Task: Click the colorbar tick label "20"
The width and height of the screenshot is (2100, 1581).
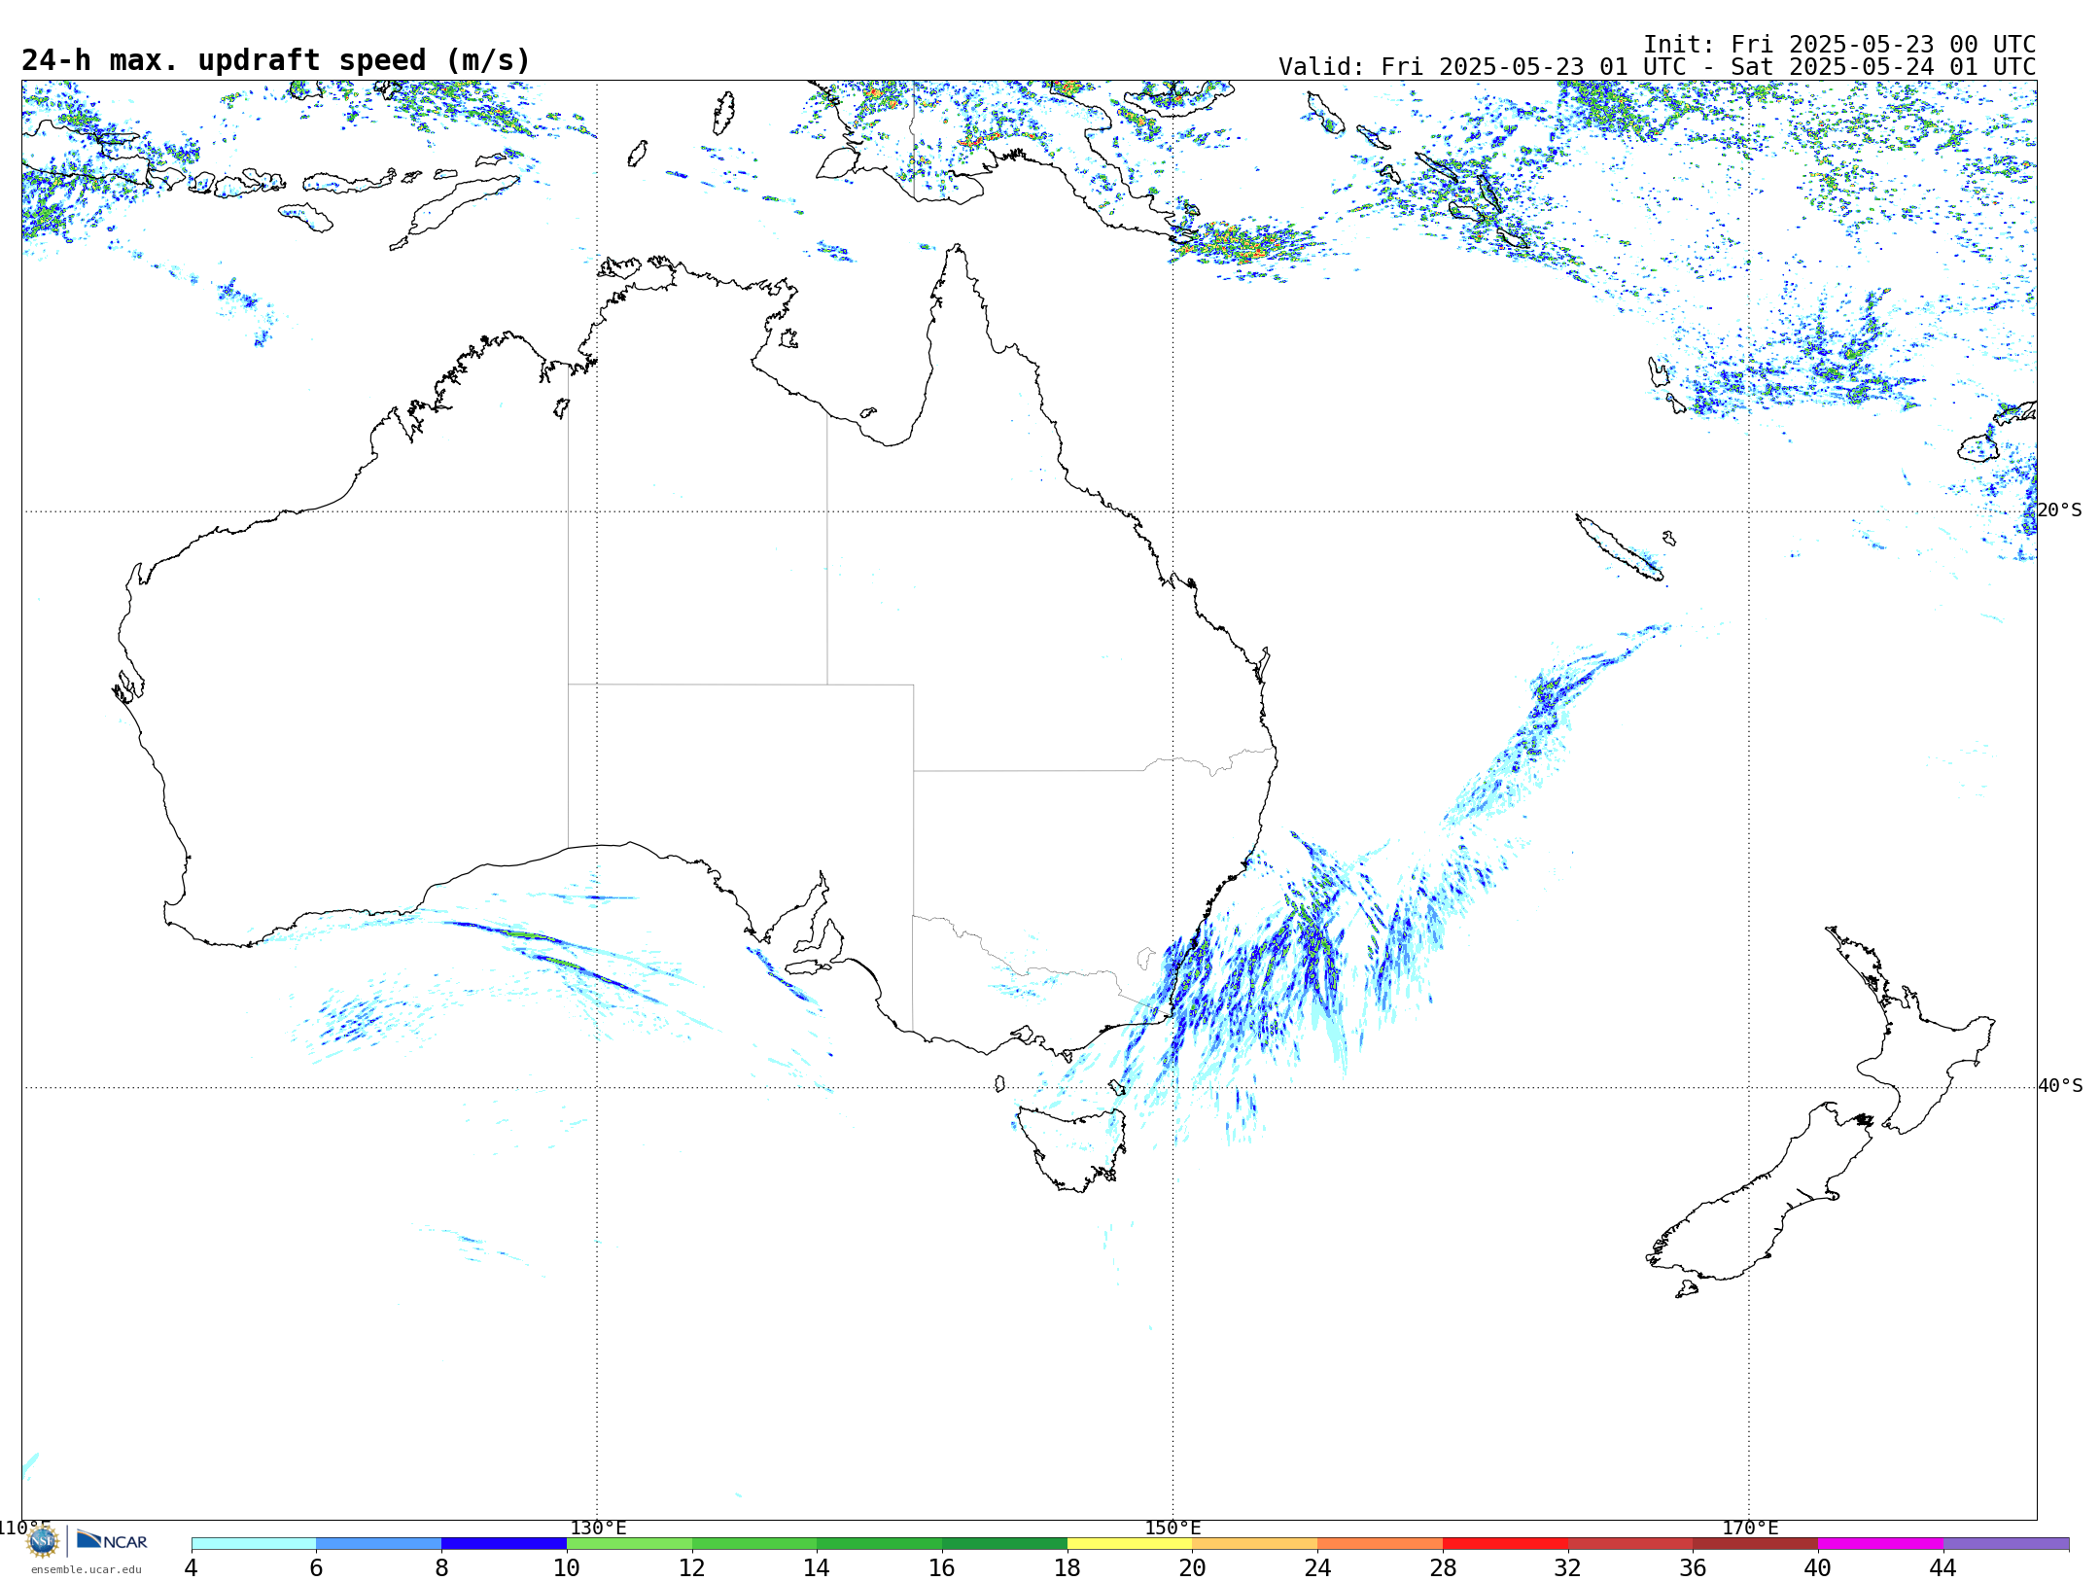Action: (x=1193, y=1567)
